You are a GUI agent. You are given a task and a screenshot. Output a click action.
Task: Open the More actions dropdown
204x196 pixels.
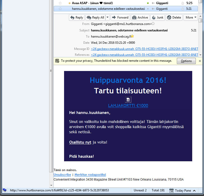point(191,17)
